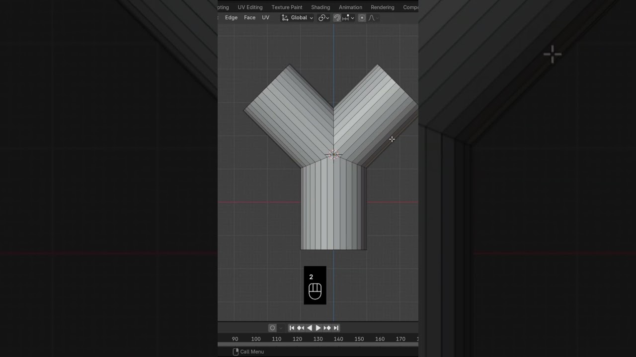Image resolution: width=636 pixels, height=357 pixels.
Task: Open the UV Editing workspace tab
Action: click(x=250, y=7)
